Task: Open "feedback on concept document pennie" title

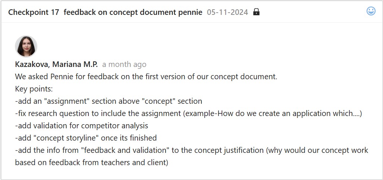Action: click(133, 12)
